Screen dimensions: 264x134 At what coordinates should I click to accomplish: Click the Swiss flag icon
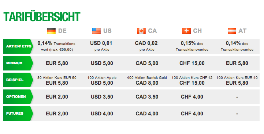click(186, 31)
